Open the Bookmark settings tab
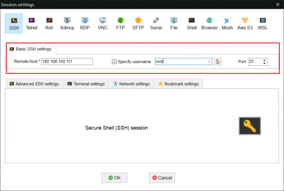This screenshot has height=191, width=284. (x=178, y=84)
